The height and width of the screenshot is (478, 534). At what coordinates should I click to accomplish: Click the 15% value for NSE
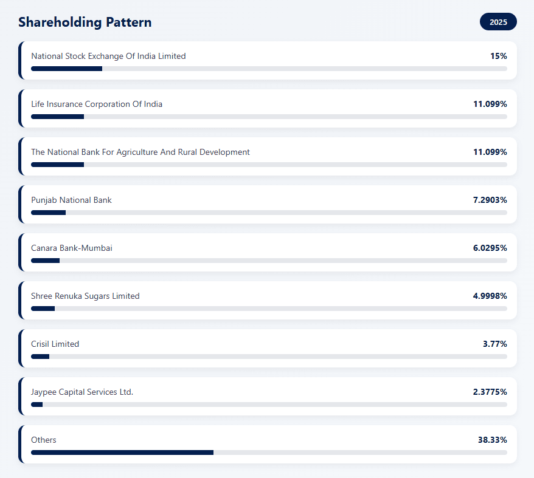pyautogui.click(x=498, y=56)
